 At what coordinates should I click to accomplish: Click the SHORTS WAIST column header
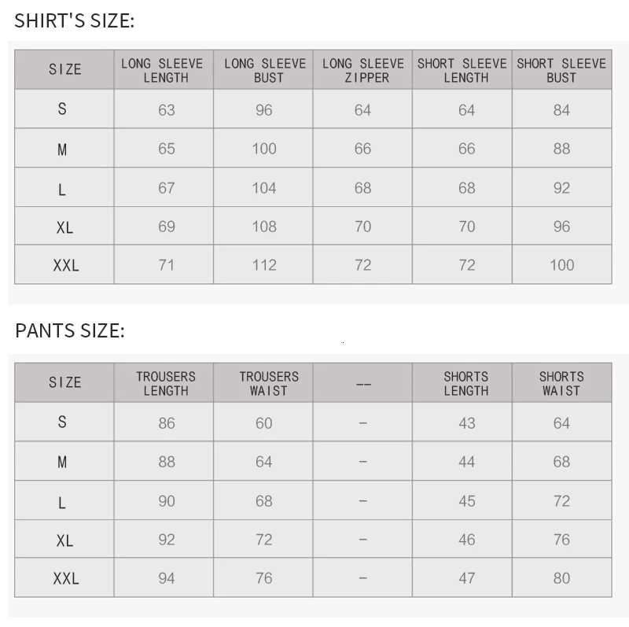click(561, 383)
